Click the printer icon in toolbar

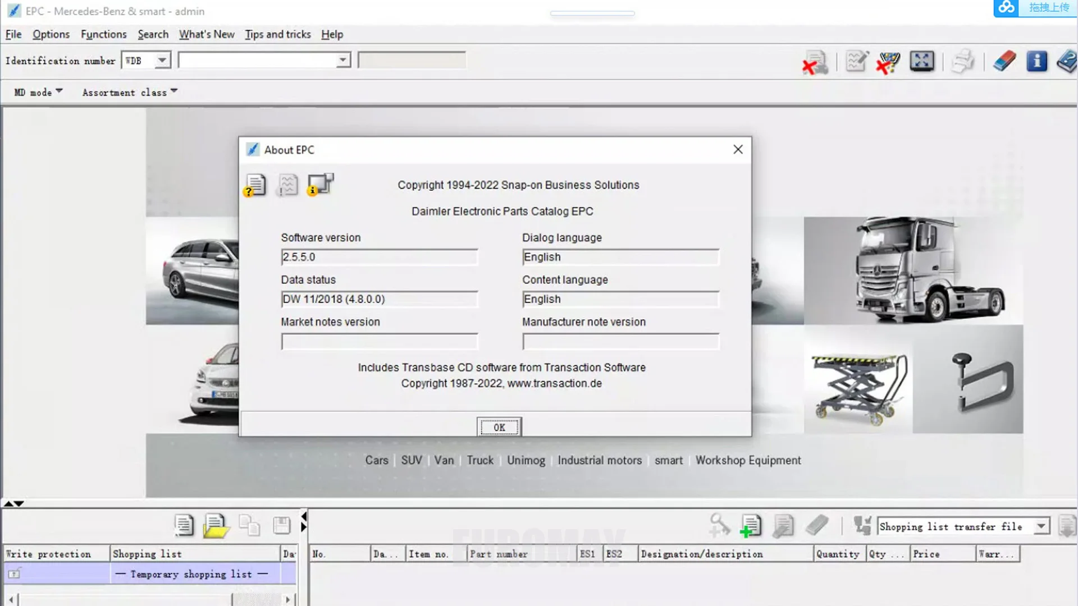click(x=963, y=61)
